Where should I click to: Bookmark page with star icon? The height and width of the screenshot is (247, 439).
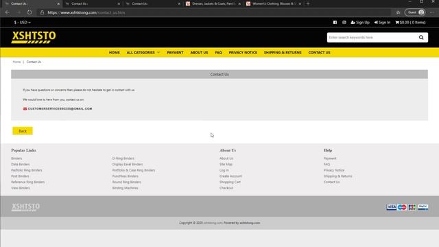click(398, 12)
